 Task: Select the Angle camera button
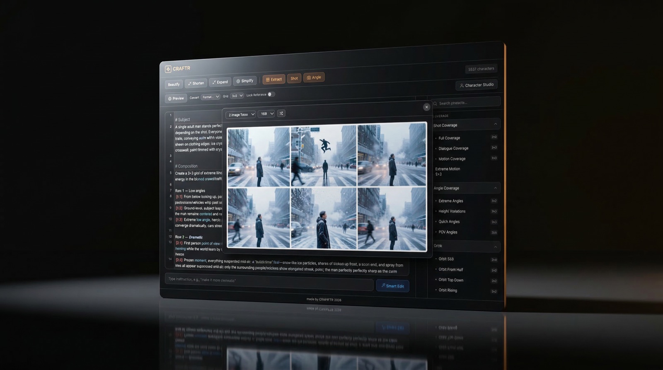click(x=314, y=77)
